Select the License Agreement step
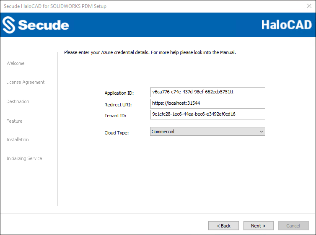This screenshot has width=316, height=235. tap(26, 82)
